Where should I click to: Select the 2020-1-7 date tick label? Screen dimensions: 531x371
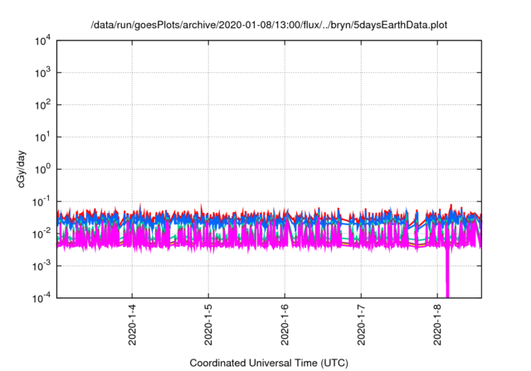362,324
